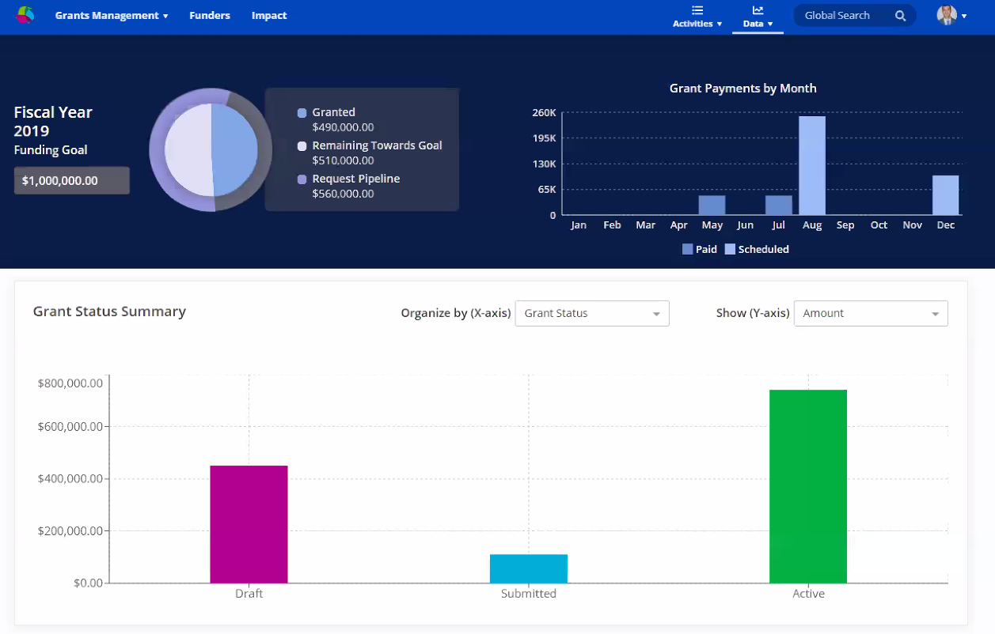Open the Impact menu item
This screenshot has width=995, height=634.
click(x=269, y=16)
